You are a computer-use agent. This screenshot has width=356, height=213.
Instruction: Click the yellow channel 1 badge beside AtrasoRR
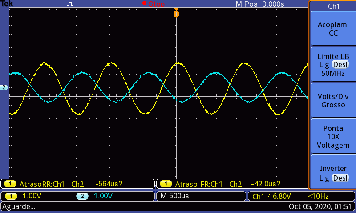tap(10, 184)
